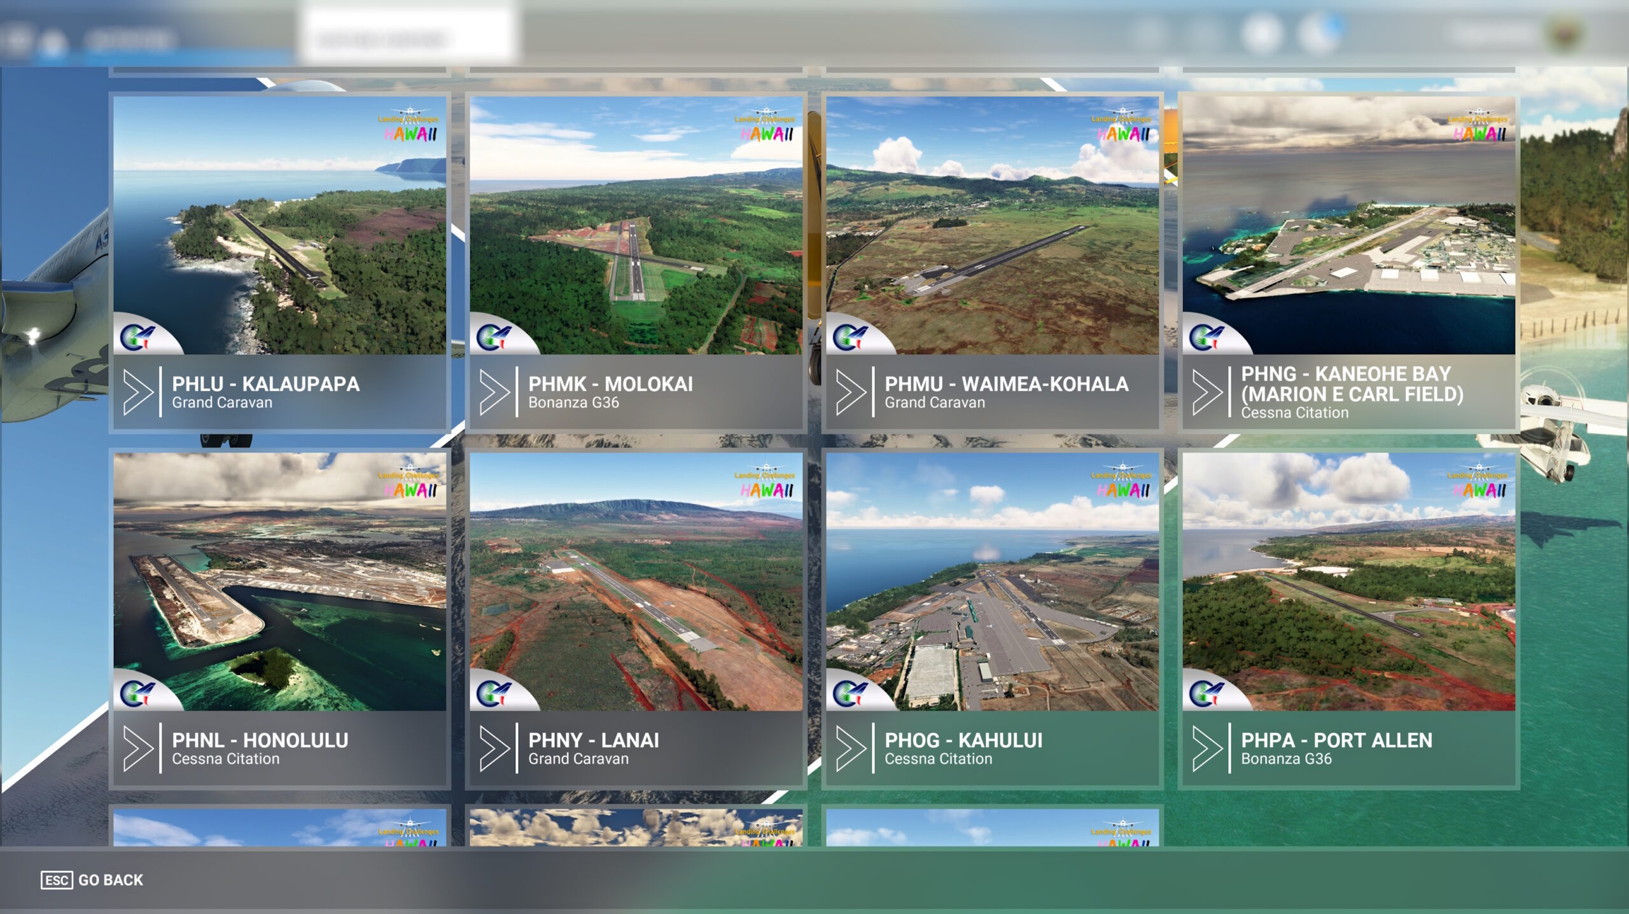Select the PHLU - KALAUPAPA challenge title

(266, 384)
